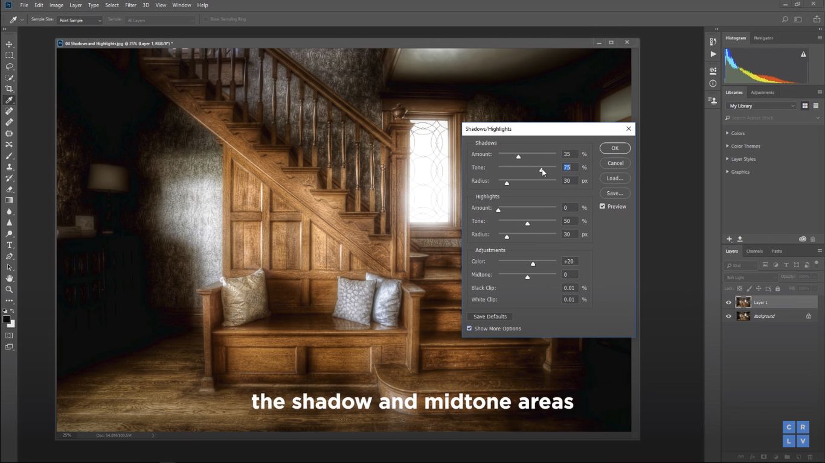
Task: Select the Spot Healing Brush tool
Action: pos(9,112)
